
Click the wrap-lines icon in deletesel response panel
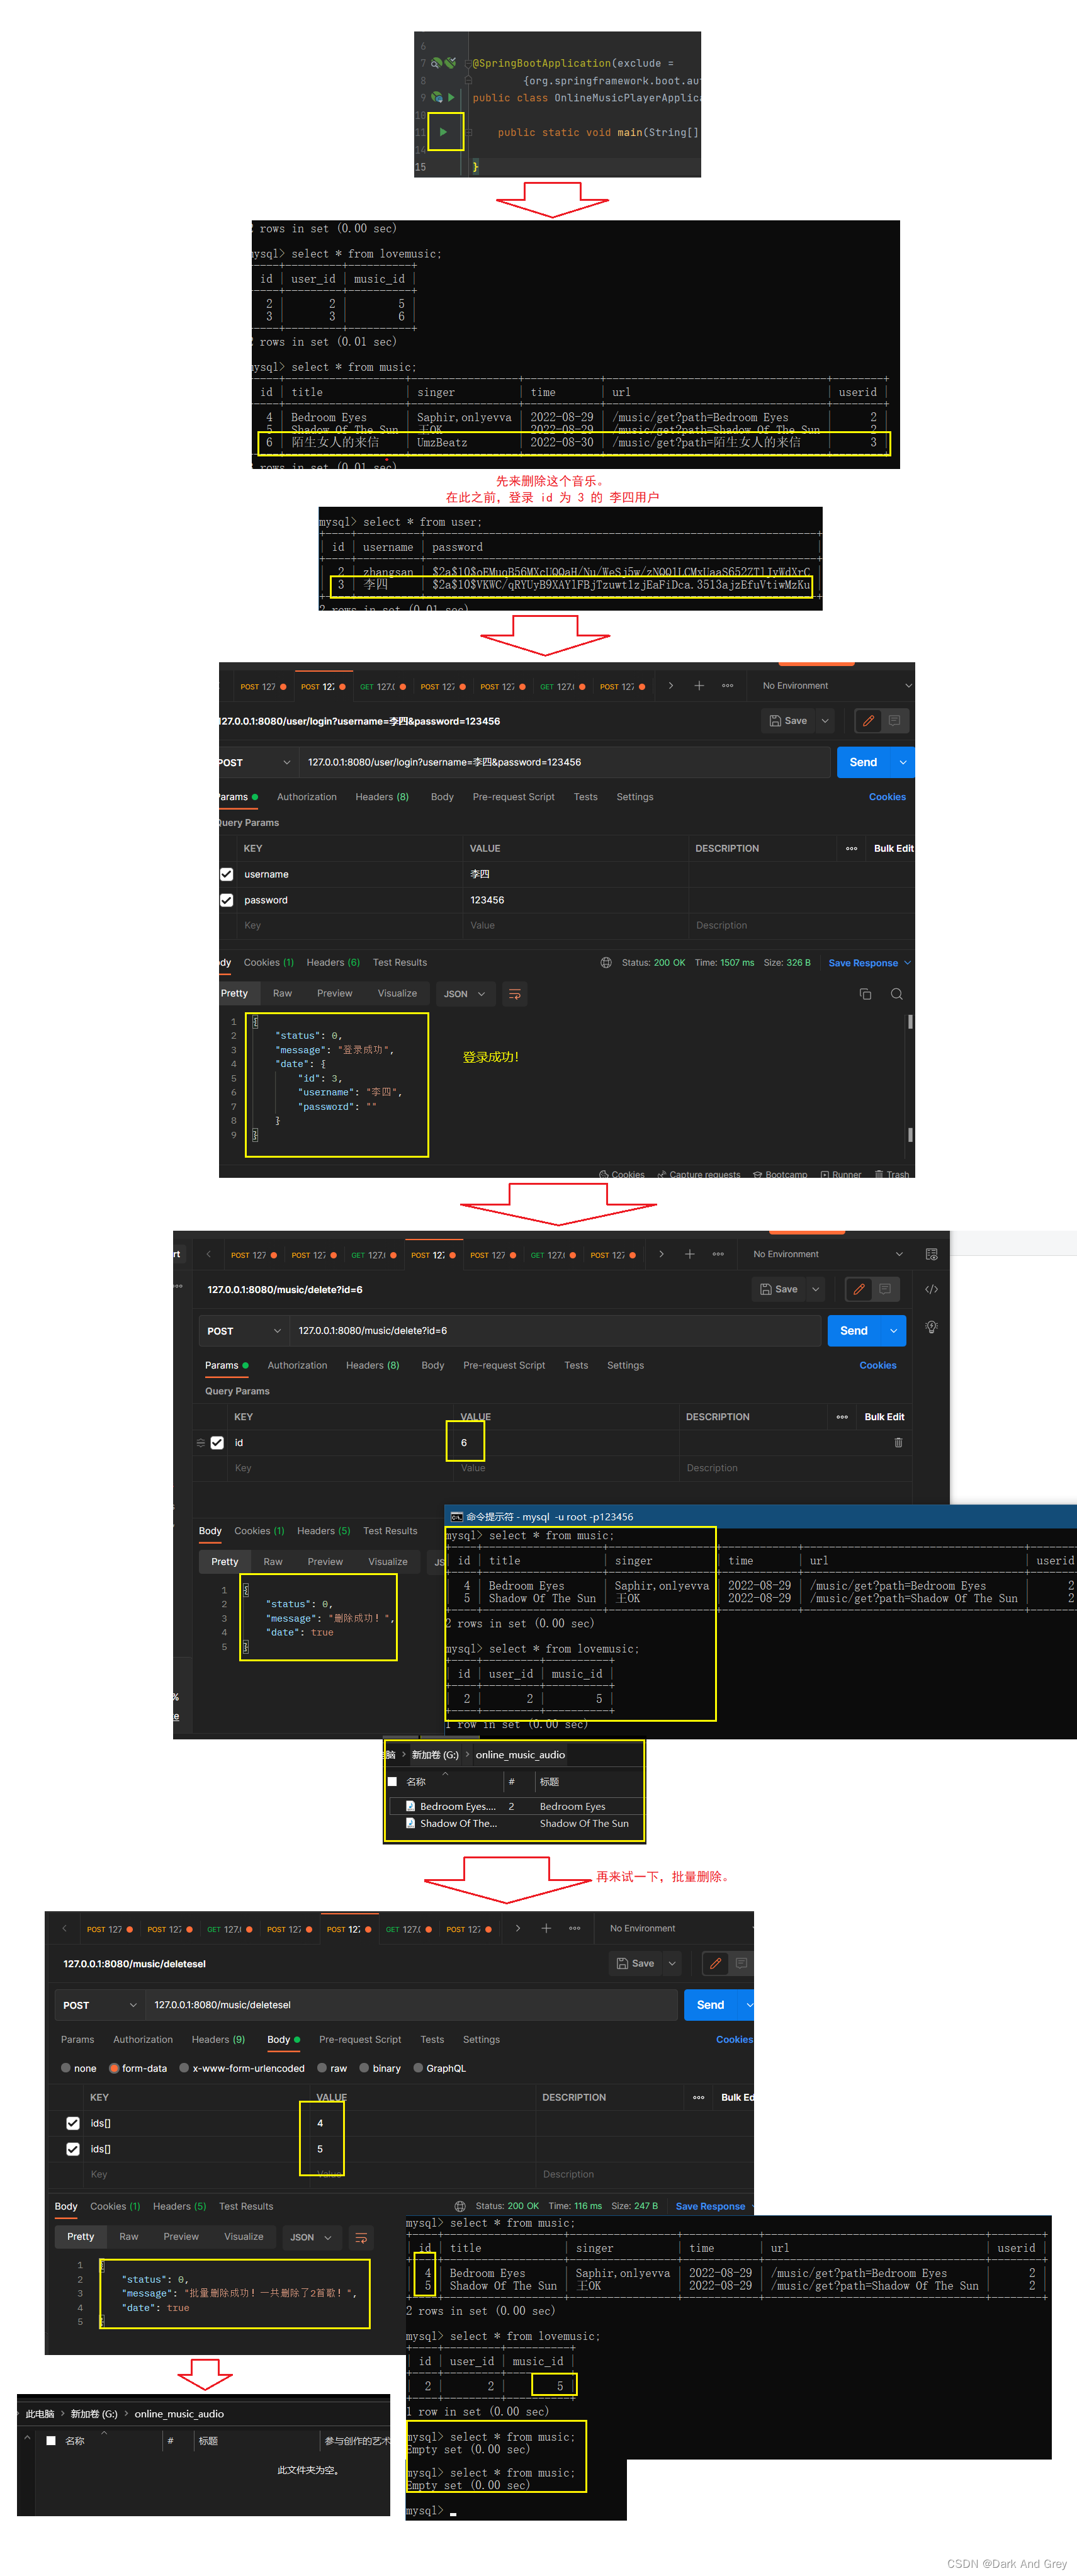point(361,2237)
